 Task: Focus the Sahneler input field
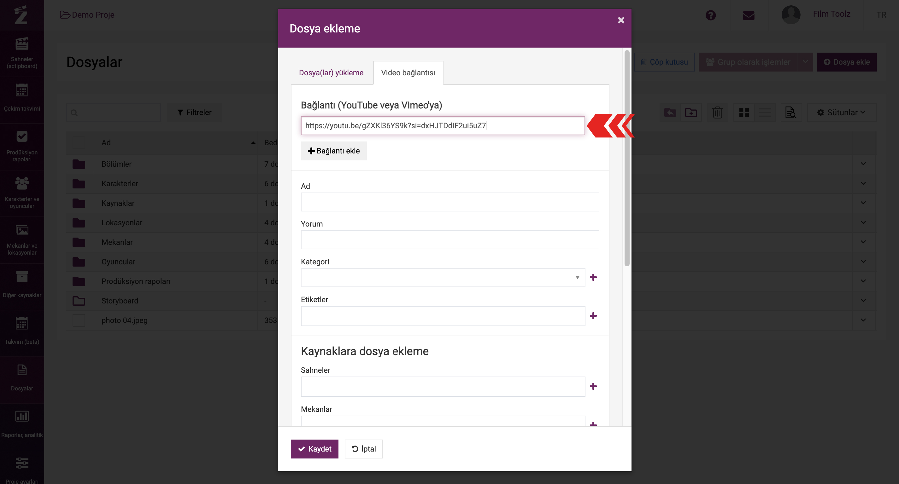[443, 386]
